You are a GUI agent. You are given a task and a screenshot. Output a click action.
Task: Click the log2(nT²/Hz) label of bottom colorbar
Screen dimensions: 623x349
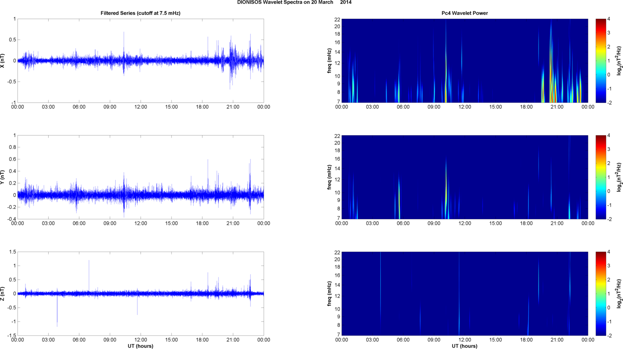click(619, 294)
